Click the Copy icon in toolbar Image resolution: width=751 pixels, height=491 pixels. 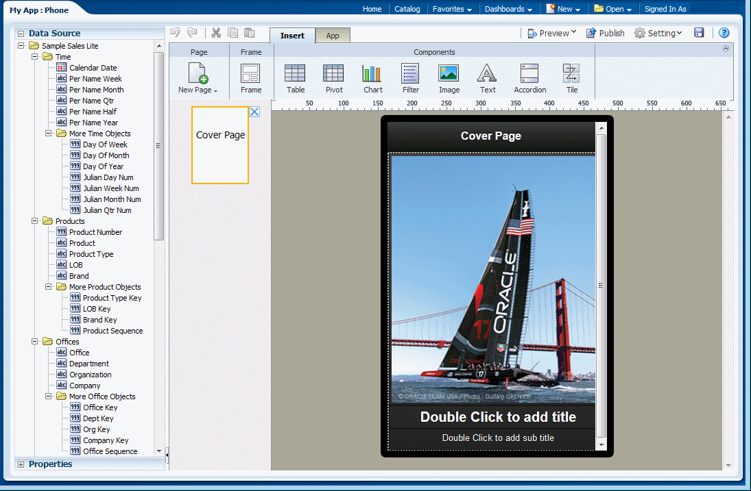(233, 32)
